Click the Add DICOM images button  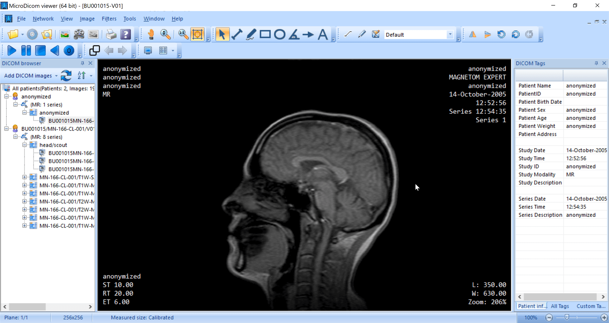pyautogui.click(x=28, y=75)
